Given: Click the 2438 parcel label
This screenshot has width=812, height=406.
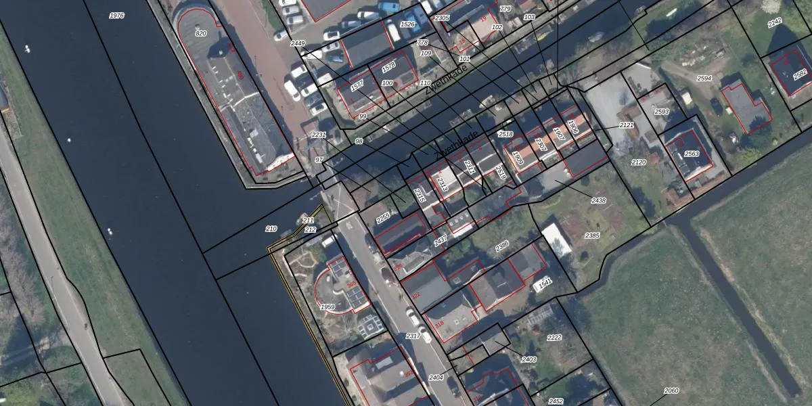Looking at the screenshot, I should tap(598, 201).
